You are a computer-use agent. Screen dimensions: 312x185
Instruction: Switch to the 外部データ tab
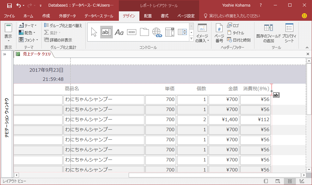[x=67, y=16]
